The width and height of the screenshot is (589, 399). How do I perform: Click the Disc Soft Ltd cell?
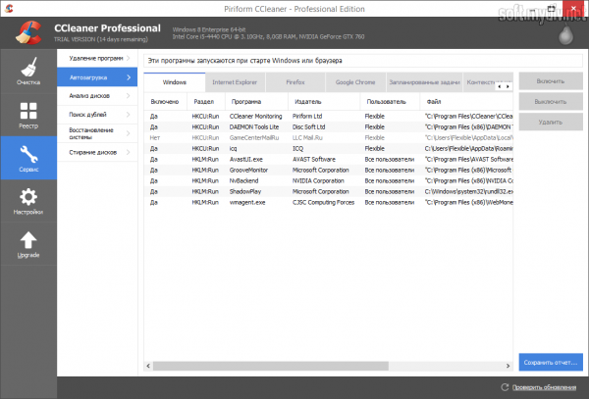click(x=309, y=127)
